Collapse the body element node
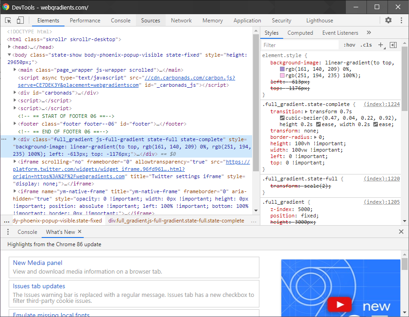The height and width of the screenshot is (317, 409). click(x=10, y=55)
